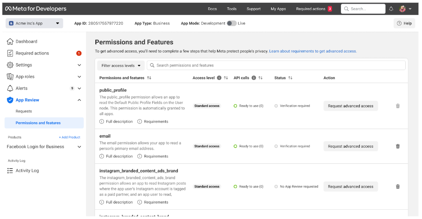Screen dimensions: 422x219
Task: Open My Apps in top navigation
Action: pos(278,9)
